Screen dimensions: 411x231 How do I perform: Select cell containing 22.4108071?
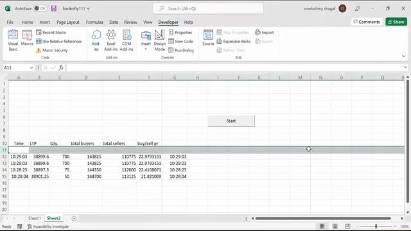[x=149, y=169]
